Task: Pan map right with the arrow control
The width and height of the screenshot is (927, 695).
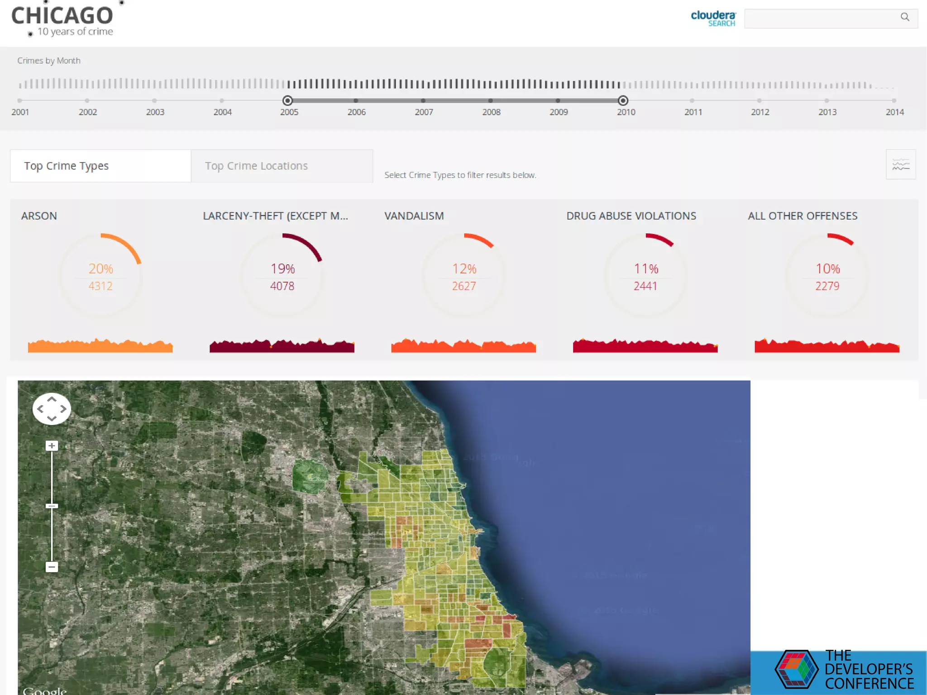Action: click(63, 409)
